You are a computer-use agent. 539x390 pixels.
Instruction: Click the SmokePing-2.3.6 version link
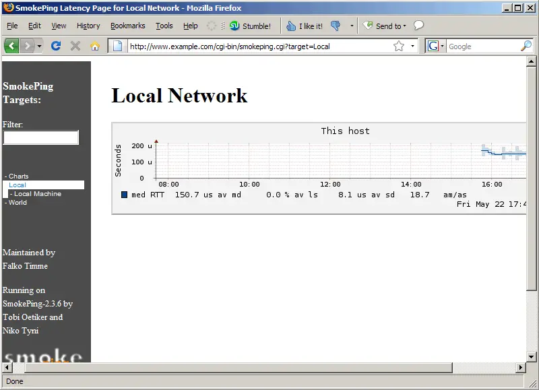pos(32,304)
